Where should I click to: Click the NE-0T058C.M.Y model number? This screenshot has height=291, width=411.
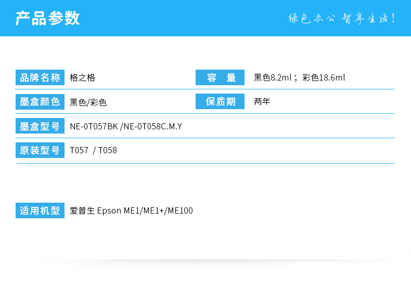click(x=152, y=126)
